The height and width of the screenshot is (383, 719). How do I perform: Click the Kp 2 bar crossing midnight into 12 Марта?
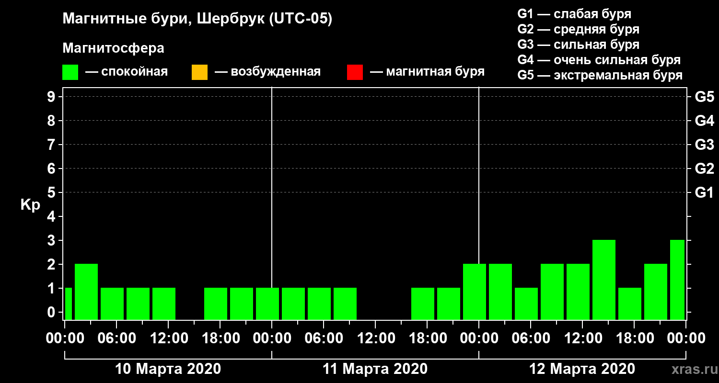pos(475,292)
